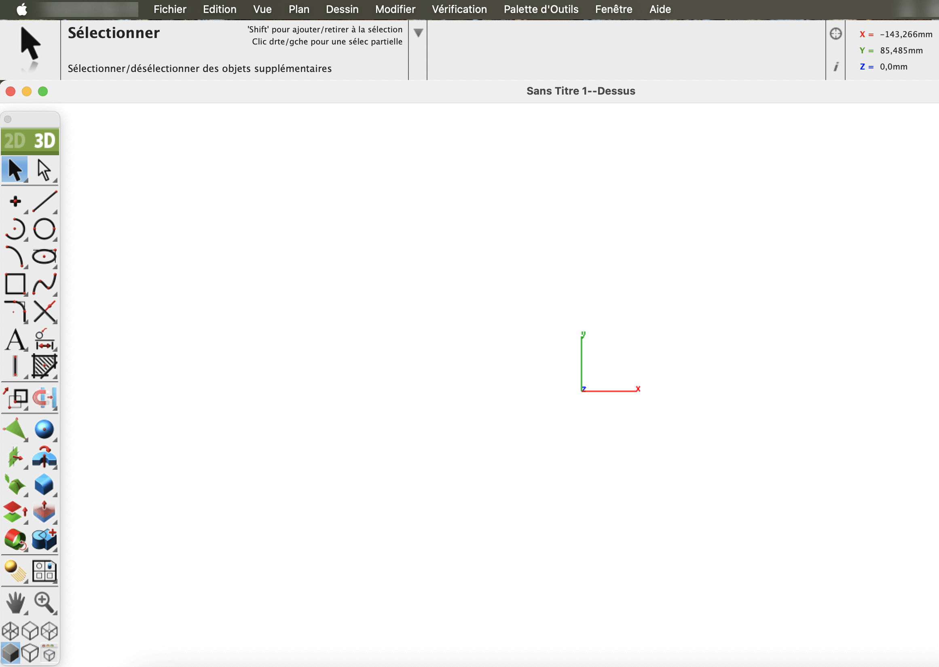Screen dimensions: 939x667
Task: Expand the Sélectionner options dropdown arrow
Action: (x=418, y=33)
